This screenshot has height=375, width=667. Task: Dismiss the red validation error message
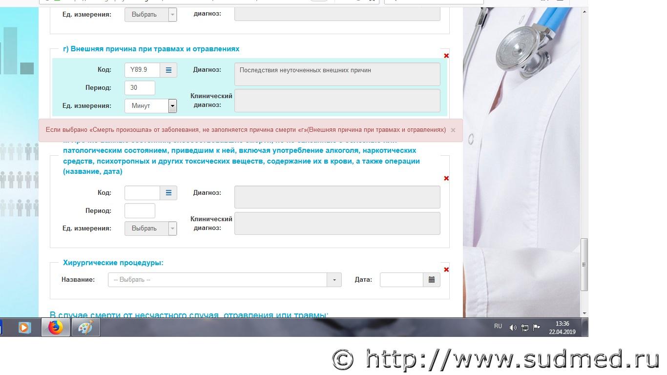coord(453,130)
